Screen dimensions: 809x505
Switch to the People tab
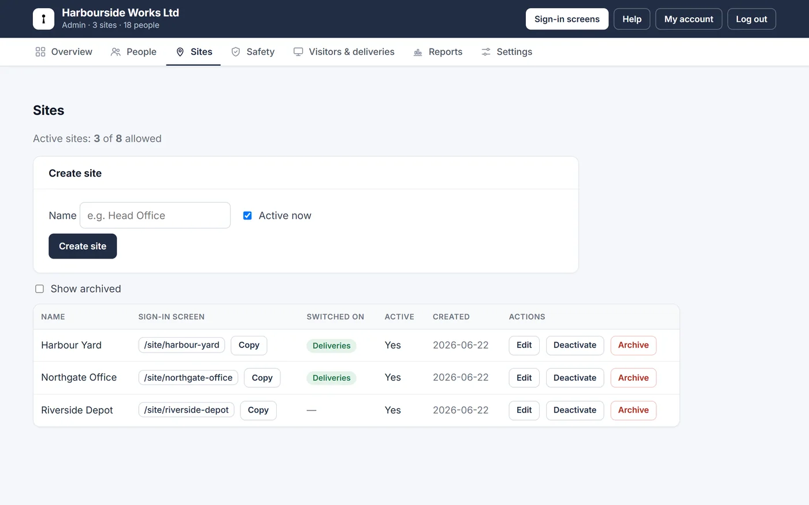click(x=133, y=52)
